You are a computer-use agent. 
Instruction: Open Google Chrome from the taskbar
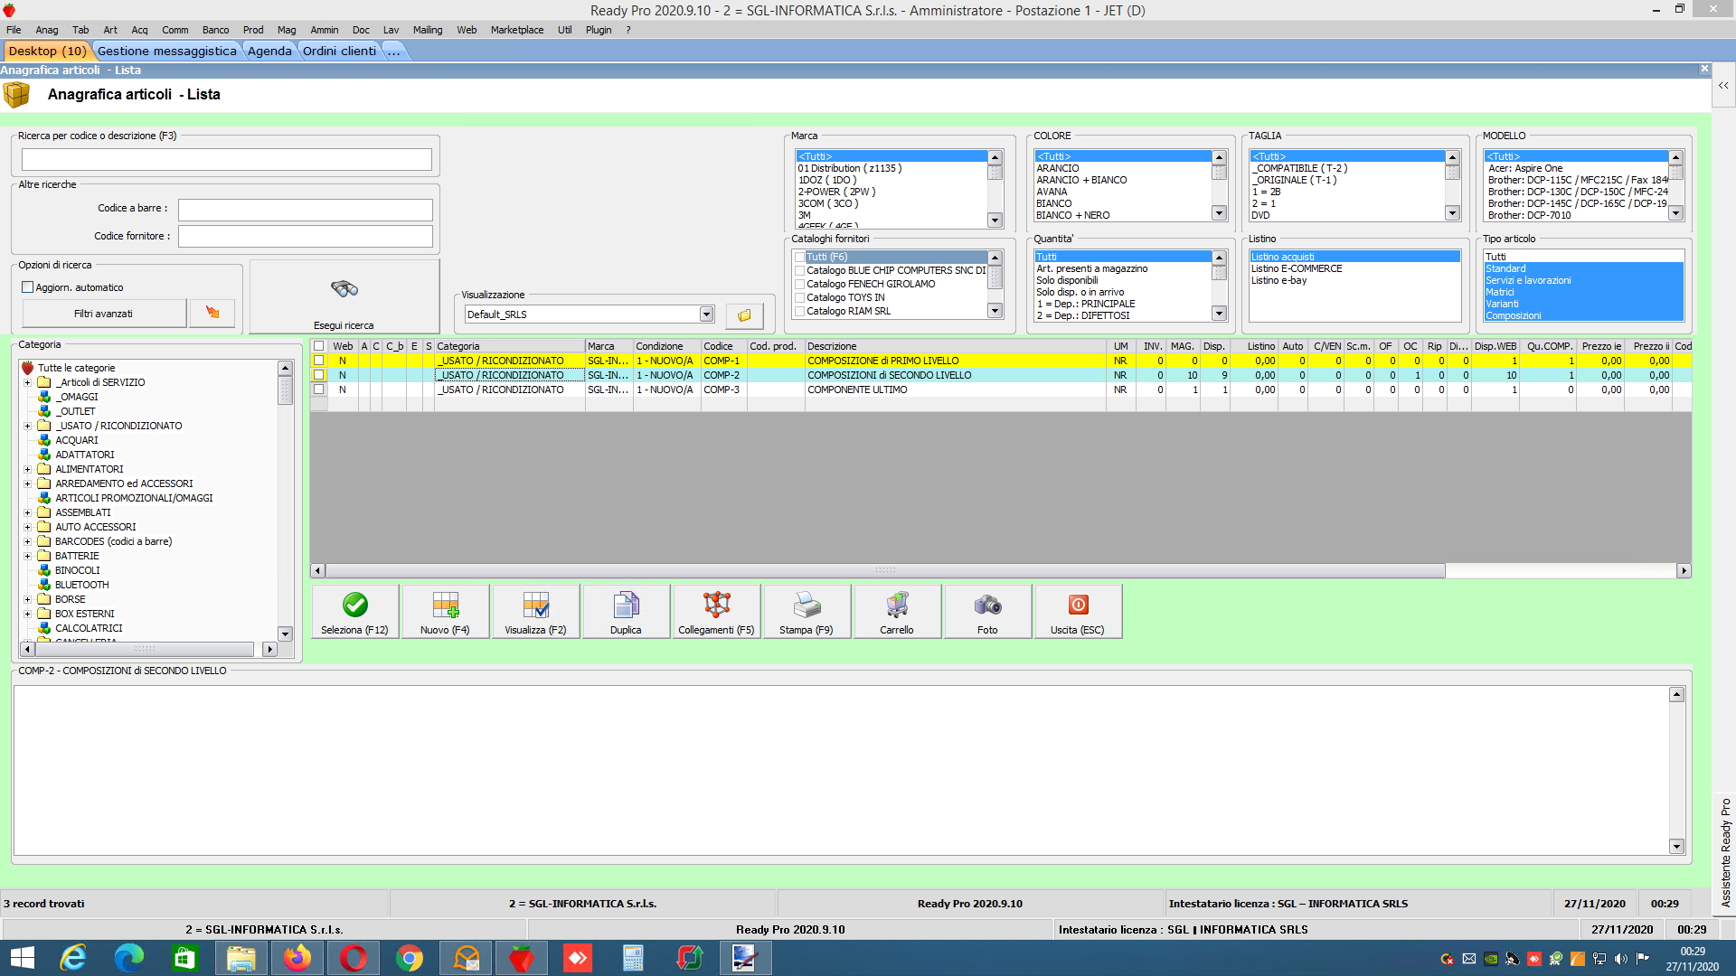[x=409, y=958]
